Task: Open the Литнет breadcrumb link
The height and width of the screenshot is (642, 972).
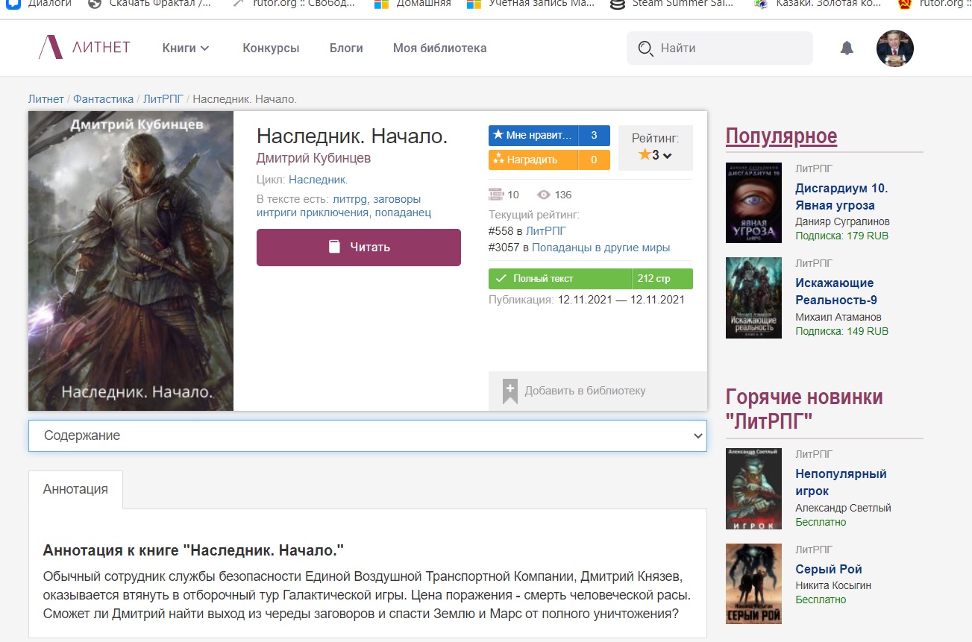Action: (46, 98)
